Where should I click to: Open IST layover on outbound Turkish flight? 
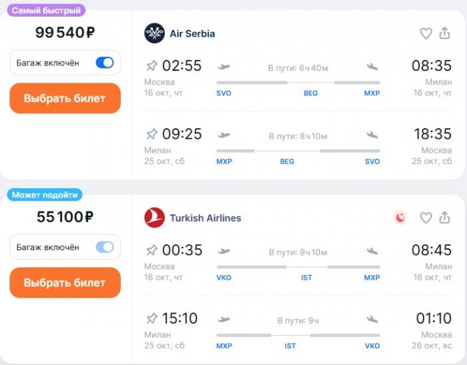[x=306, y=278]
